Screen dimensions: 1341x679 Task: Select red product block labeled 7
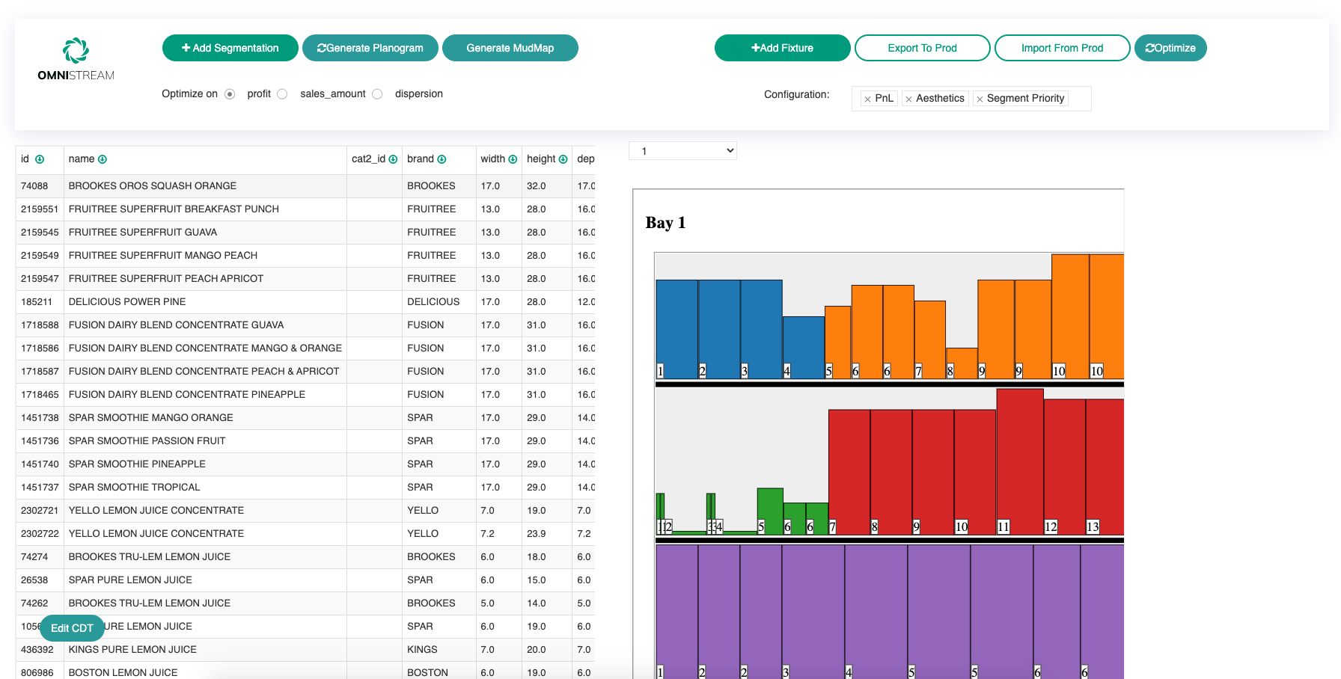tap(849, 472)
